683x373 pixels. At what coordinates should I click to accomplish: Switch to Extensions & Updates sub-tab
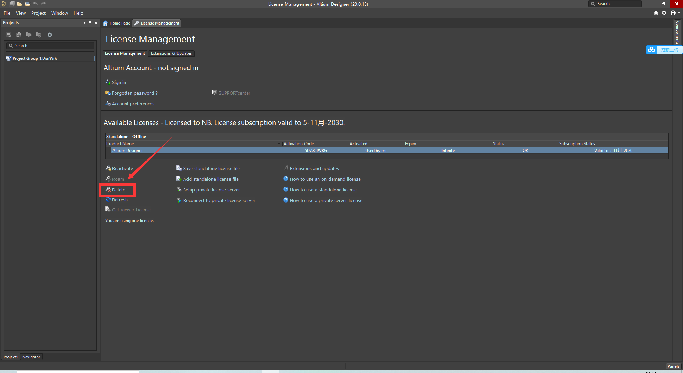pyautogui.click(x=171, y=53)
